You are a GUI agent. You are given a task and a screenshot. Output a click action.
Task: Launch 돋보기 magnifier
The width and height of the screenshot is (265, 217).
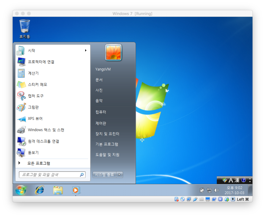pos(52,153)
